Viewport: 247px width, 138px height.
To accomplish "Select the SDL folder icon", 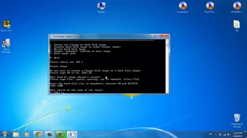I will (x=237, y=26).
